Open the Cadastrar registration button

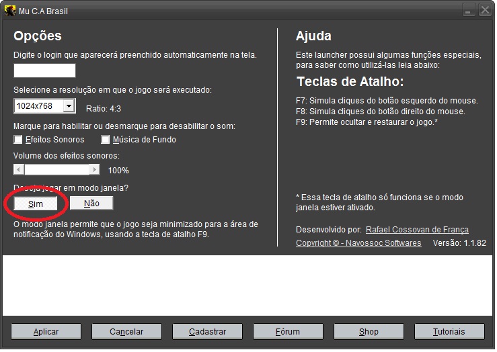207,331
